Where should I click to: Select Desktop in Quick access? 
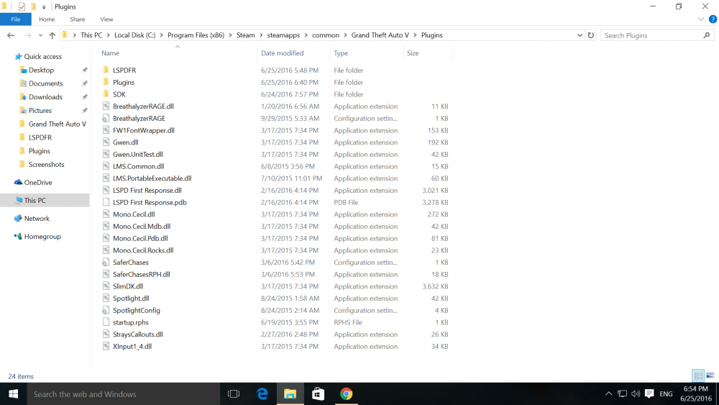coord(41,70)
